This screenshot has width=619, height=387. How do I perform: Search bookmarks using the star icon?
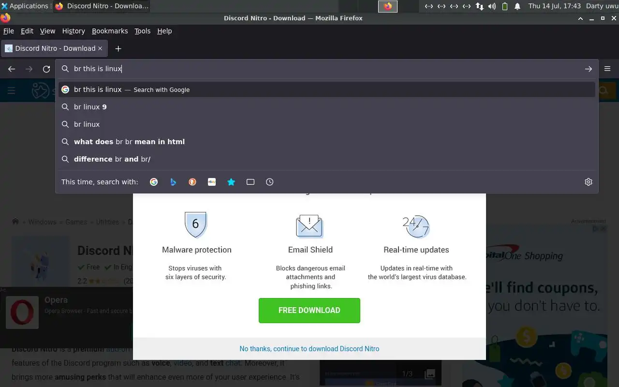[x=231, y=182]
